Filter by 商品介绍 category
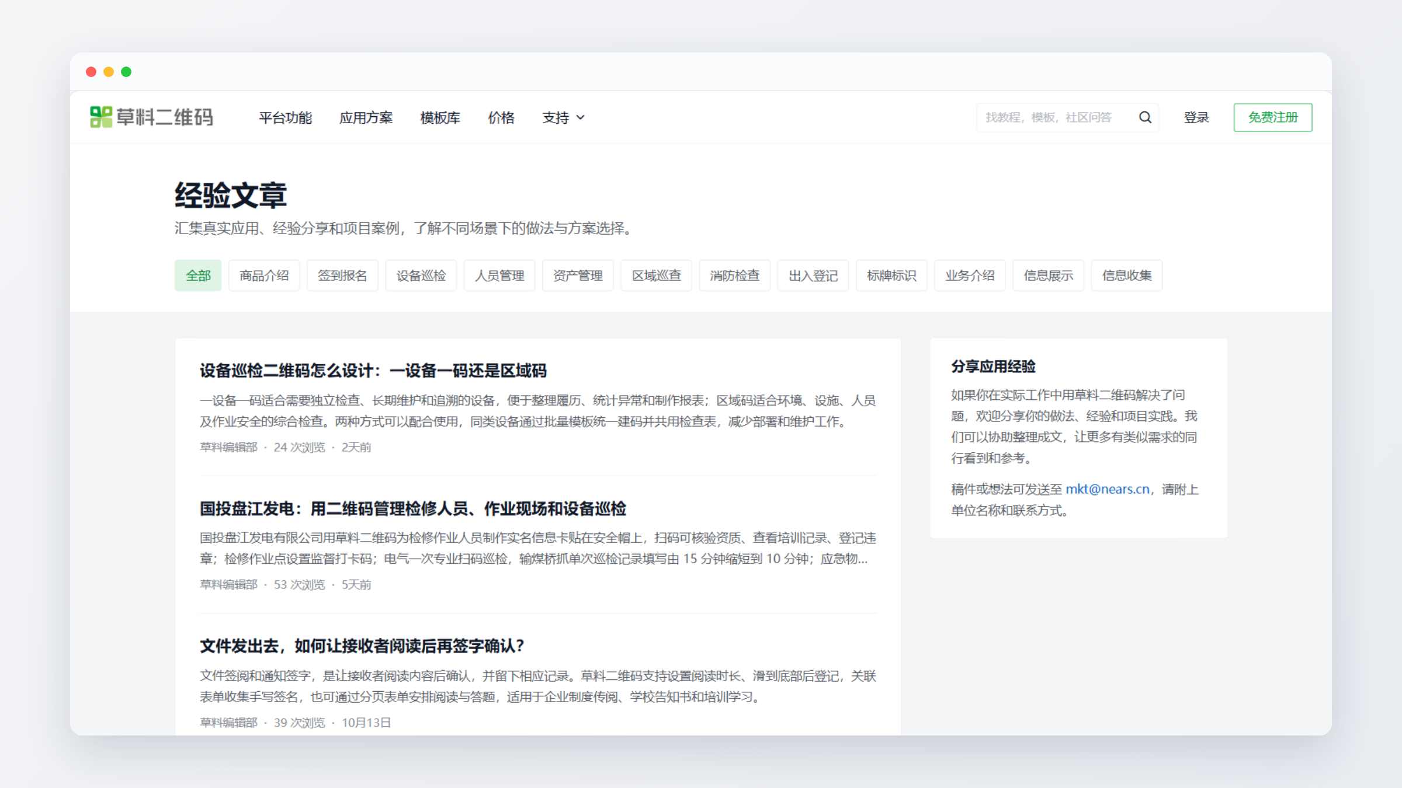Screen dimensions: 1402x788 point(264,276)
